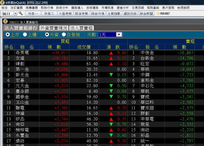Viewport: 204px width, 146px height.
Task: Select the 矽品 stock name
Action: click(x=20, y=119)
